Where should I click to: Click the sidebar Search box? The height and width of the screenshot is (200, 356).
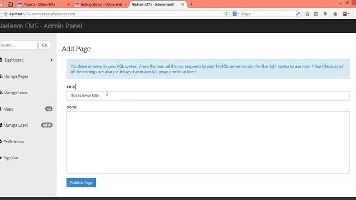pos(18,45)
